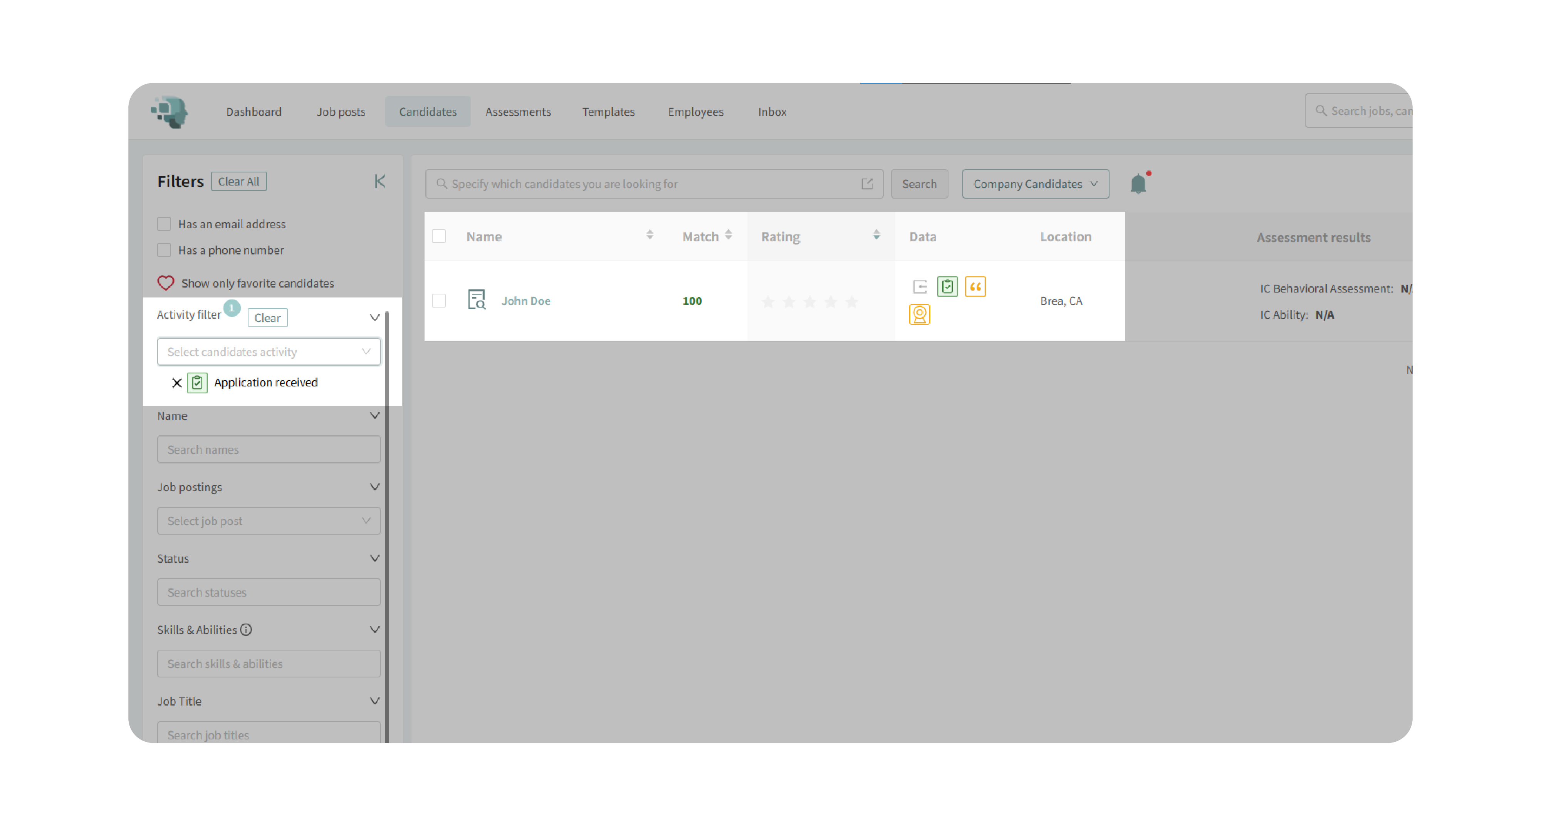Click the orange quote icon in Data column

coord(975,286)
